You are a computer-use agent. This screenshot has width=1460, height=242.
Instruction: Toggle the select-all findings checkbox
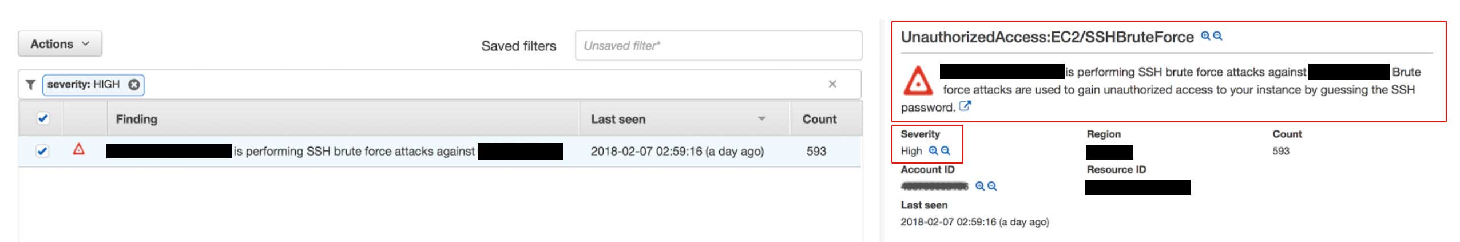coord(43,118)
